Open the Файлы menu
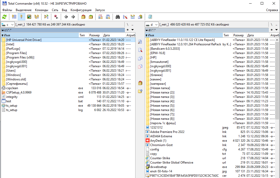280x178 pixels. click(x=7, y=10)
